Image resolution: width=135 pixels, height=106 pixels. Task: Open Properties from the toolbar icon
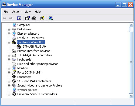click(28, 18)
